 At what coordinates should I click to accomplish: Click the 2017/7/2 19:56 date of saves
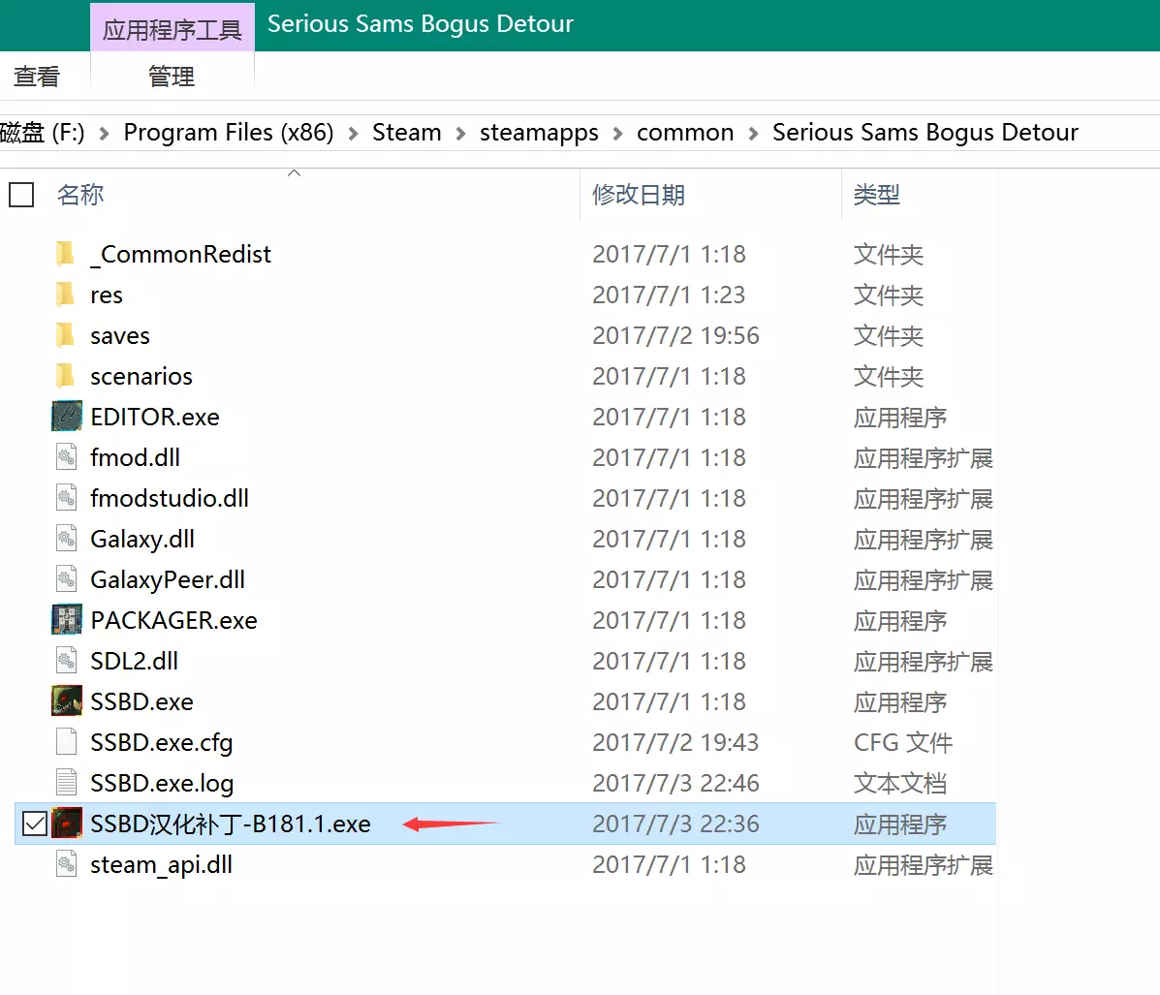[675, 336]
